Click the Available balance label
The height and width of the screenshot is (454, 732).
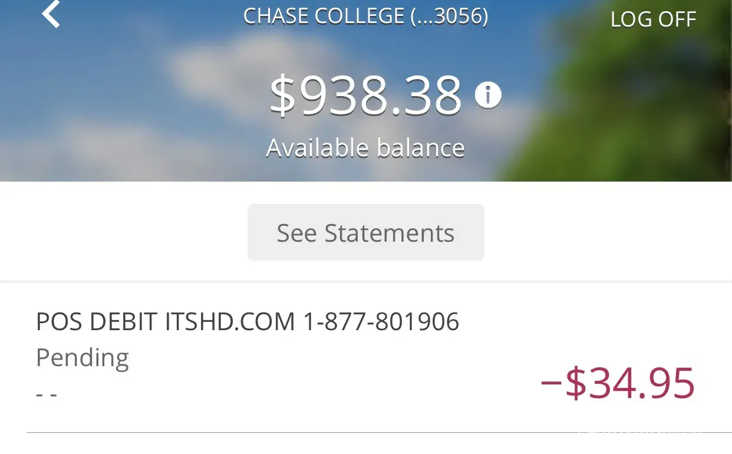[365, 147]
